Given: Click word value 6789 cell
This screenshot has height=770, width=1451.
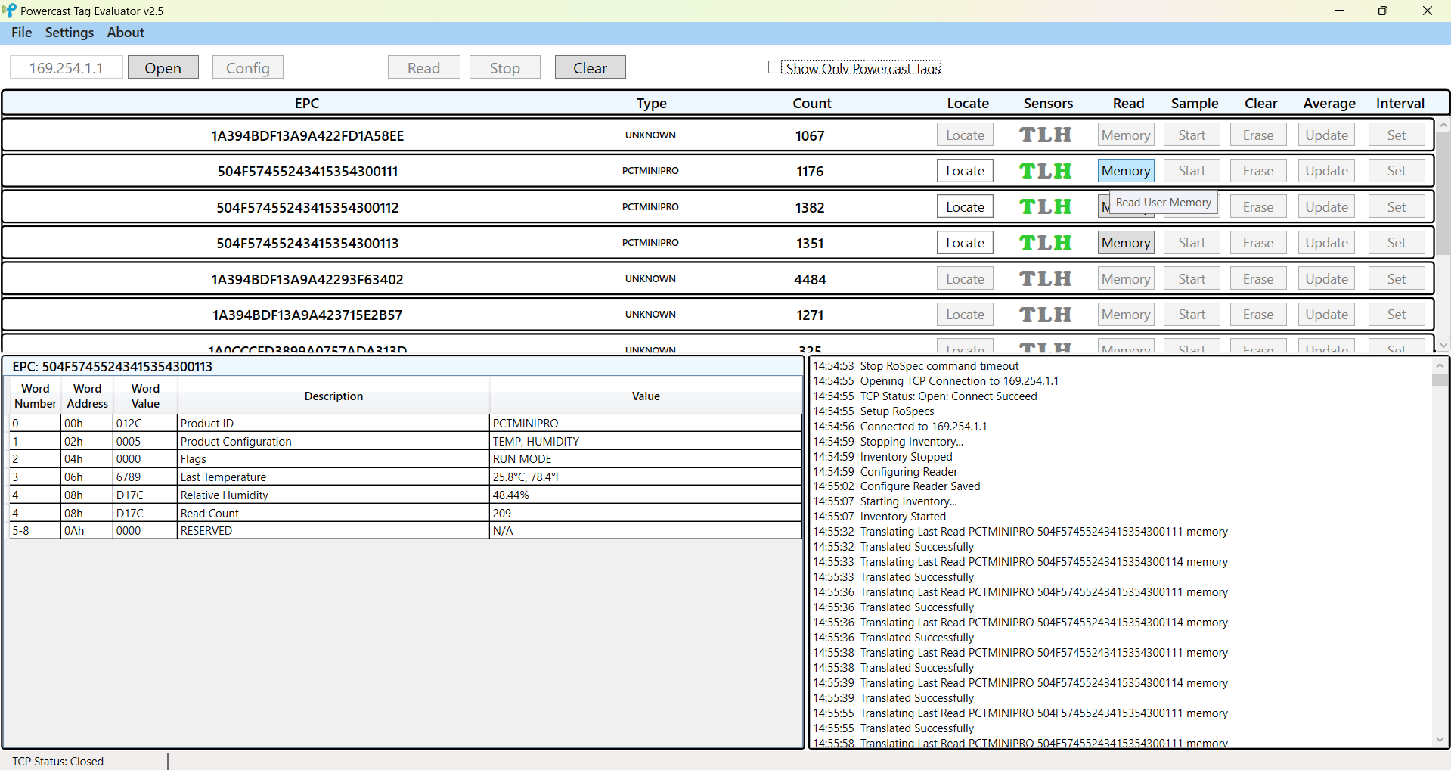Looking at the screenshot, I should tap(145, 477).
